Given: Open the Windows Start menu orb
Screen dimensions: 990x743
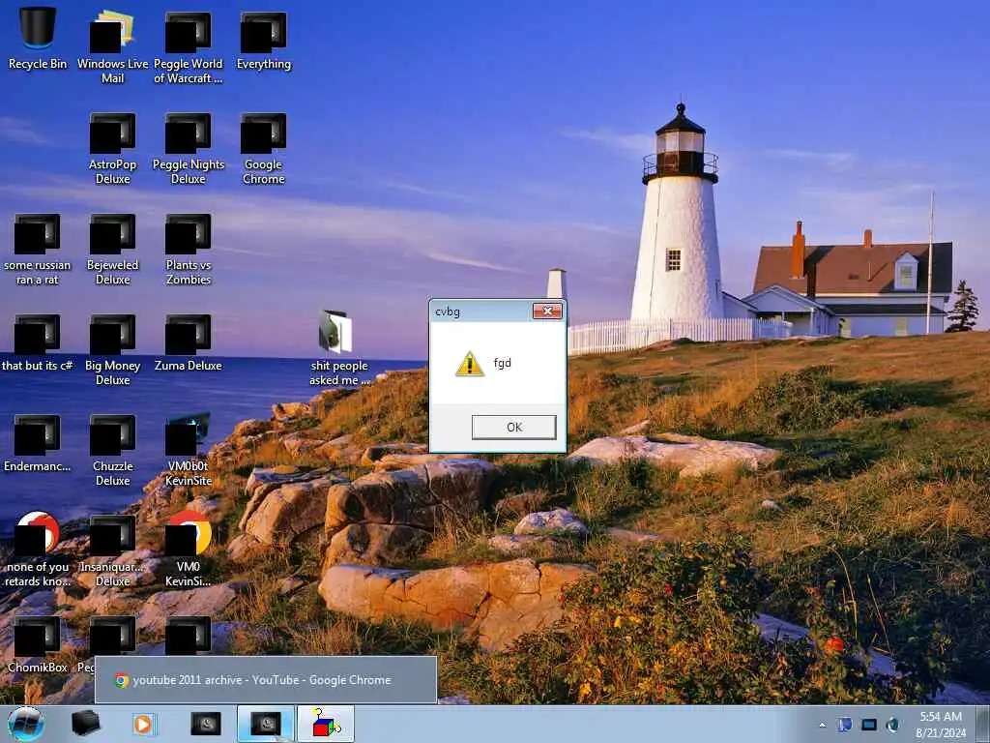Looking at the screenshot, I should click(26, 725).
